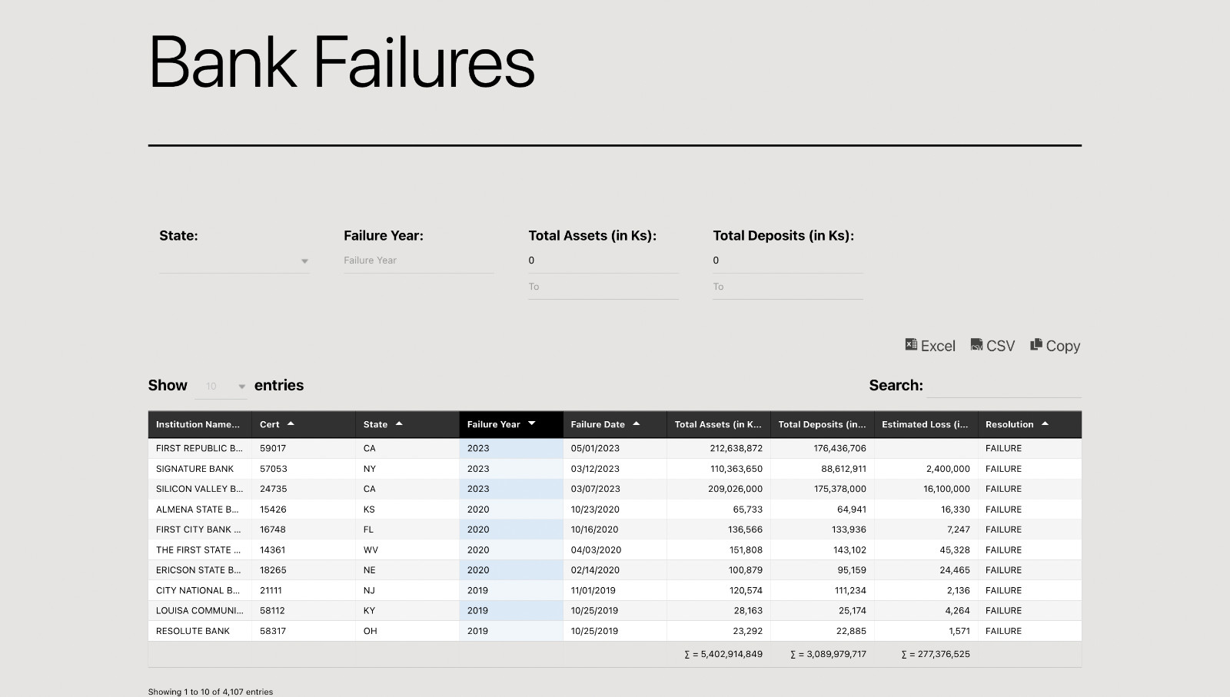This screenshot has height=697, width=1230.
Task: Download data via the CSV icon
Action: [976, 345]
